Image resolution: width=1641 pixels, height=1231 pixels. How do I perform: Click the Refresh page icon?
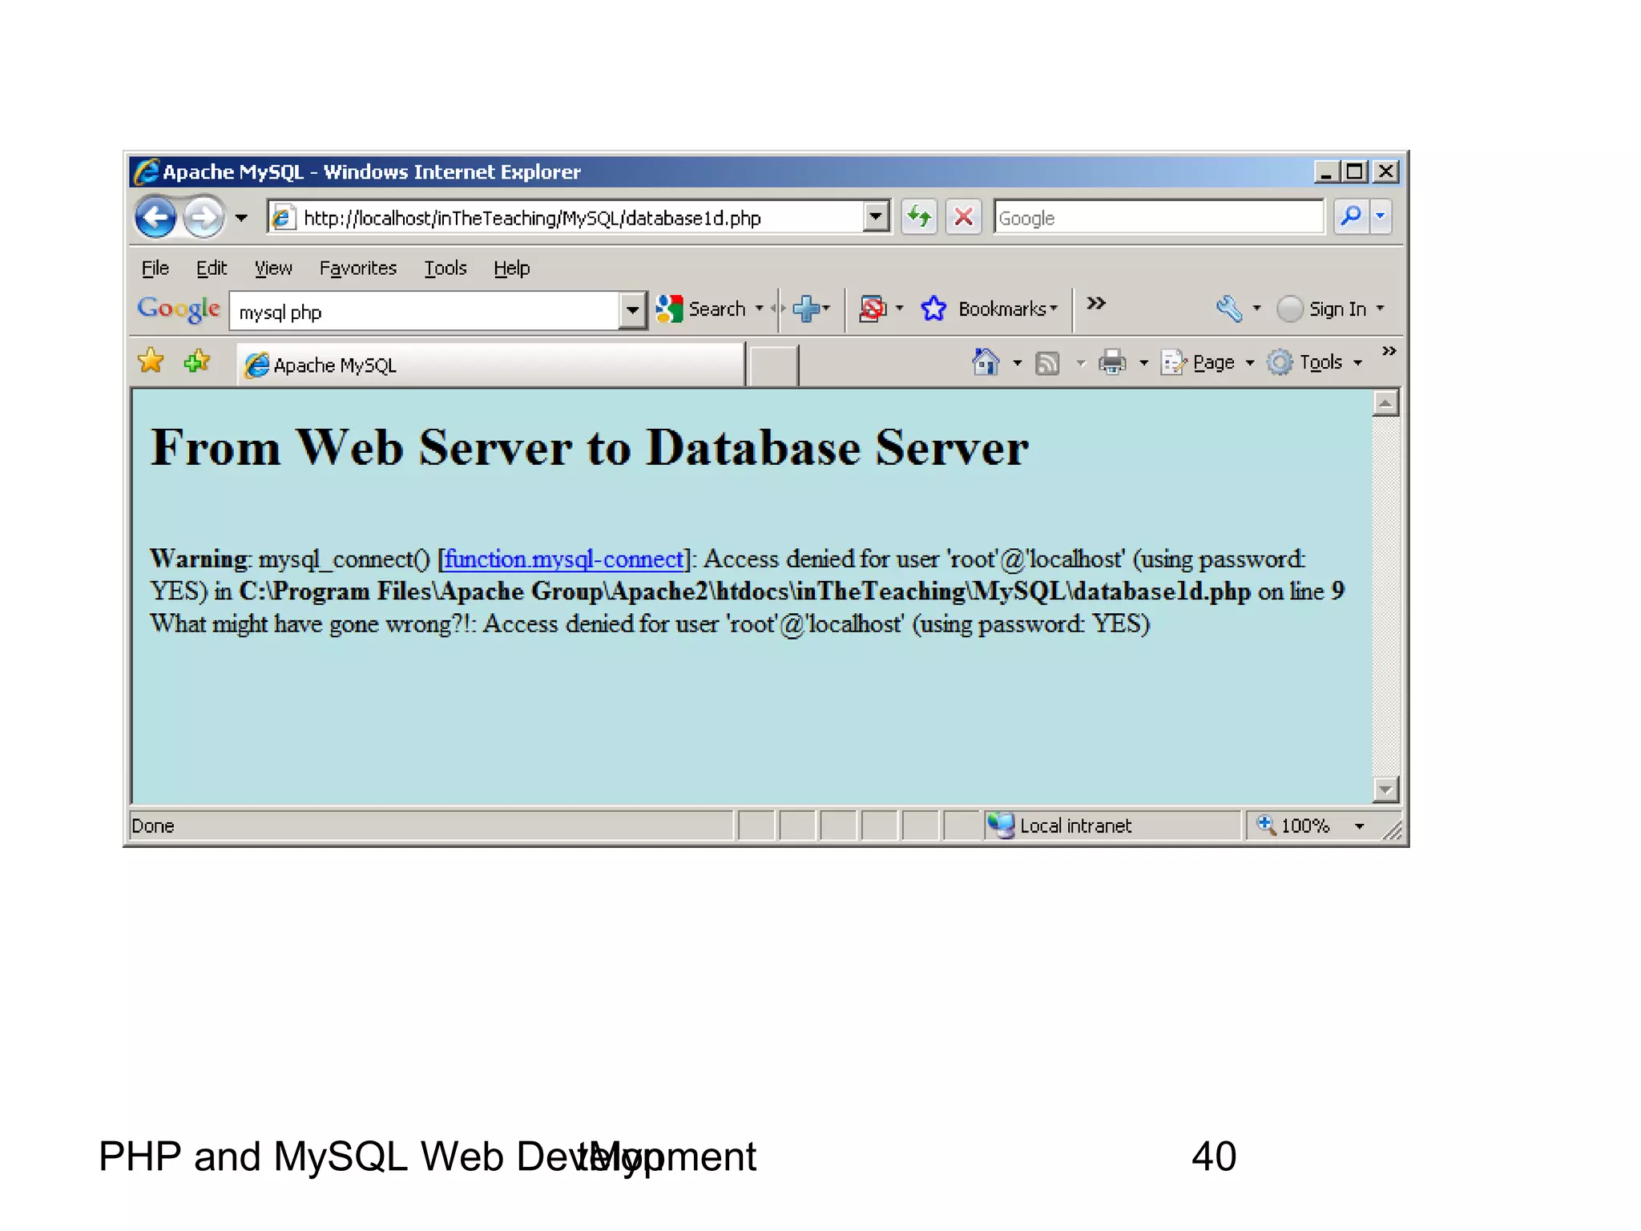pos(919,216)
